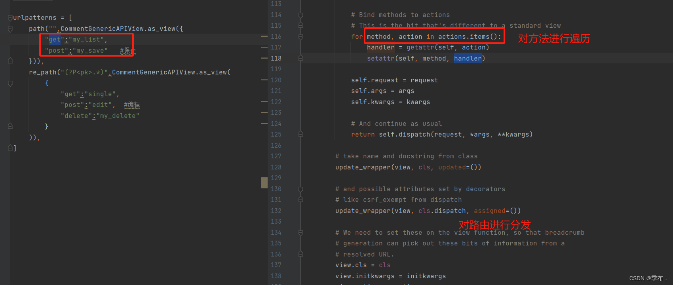This screenshot has height=285, width=673.
Task: Click the fold end marker on the closing bracket ]
Action: (10, 148)
